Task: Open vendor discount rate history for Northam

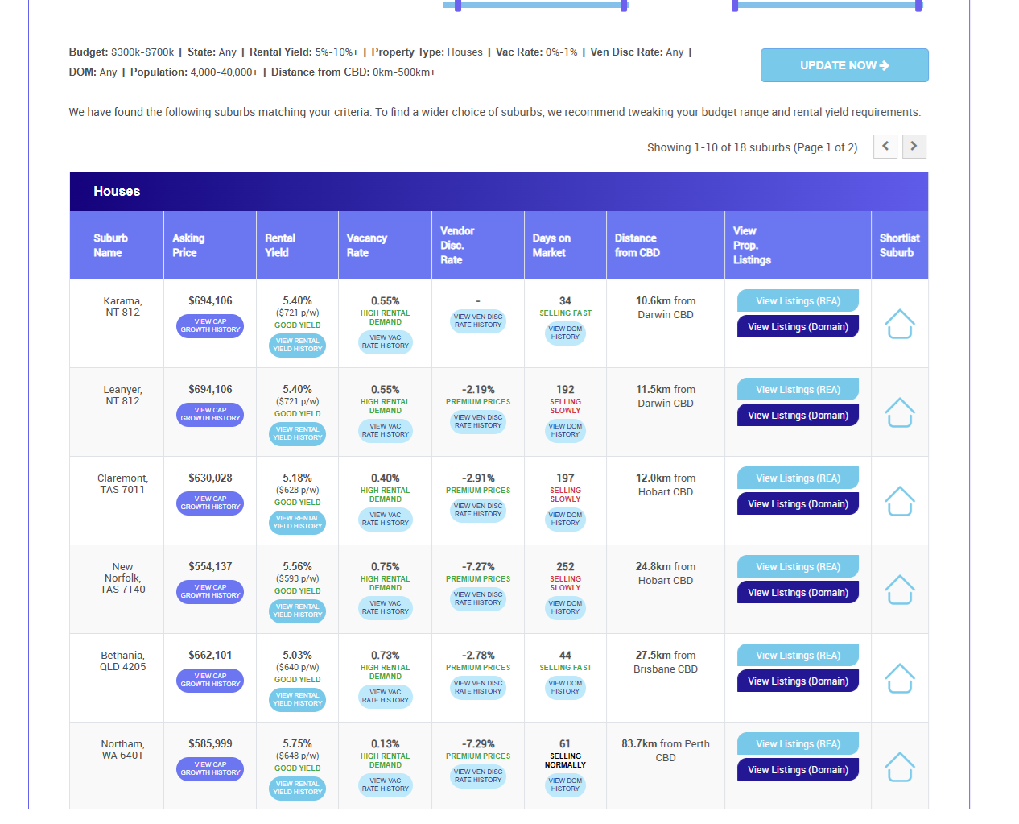Action: (x=478, y=776)
